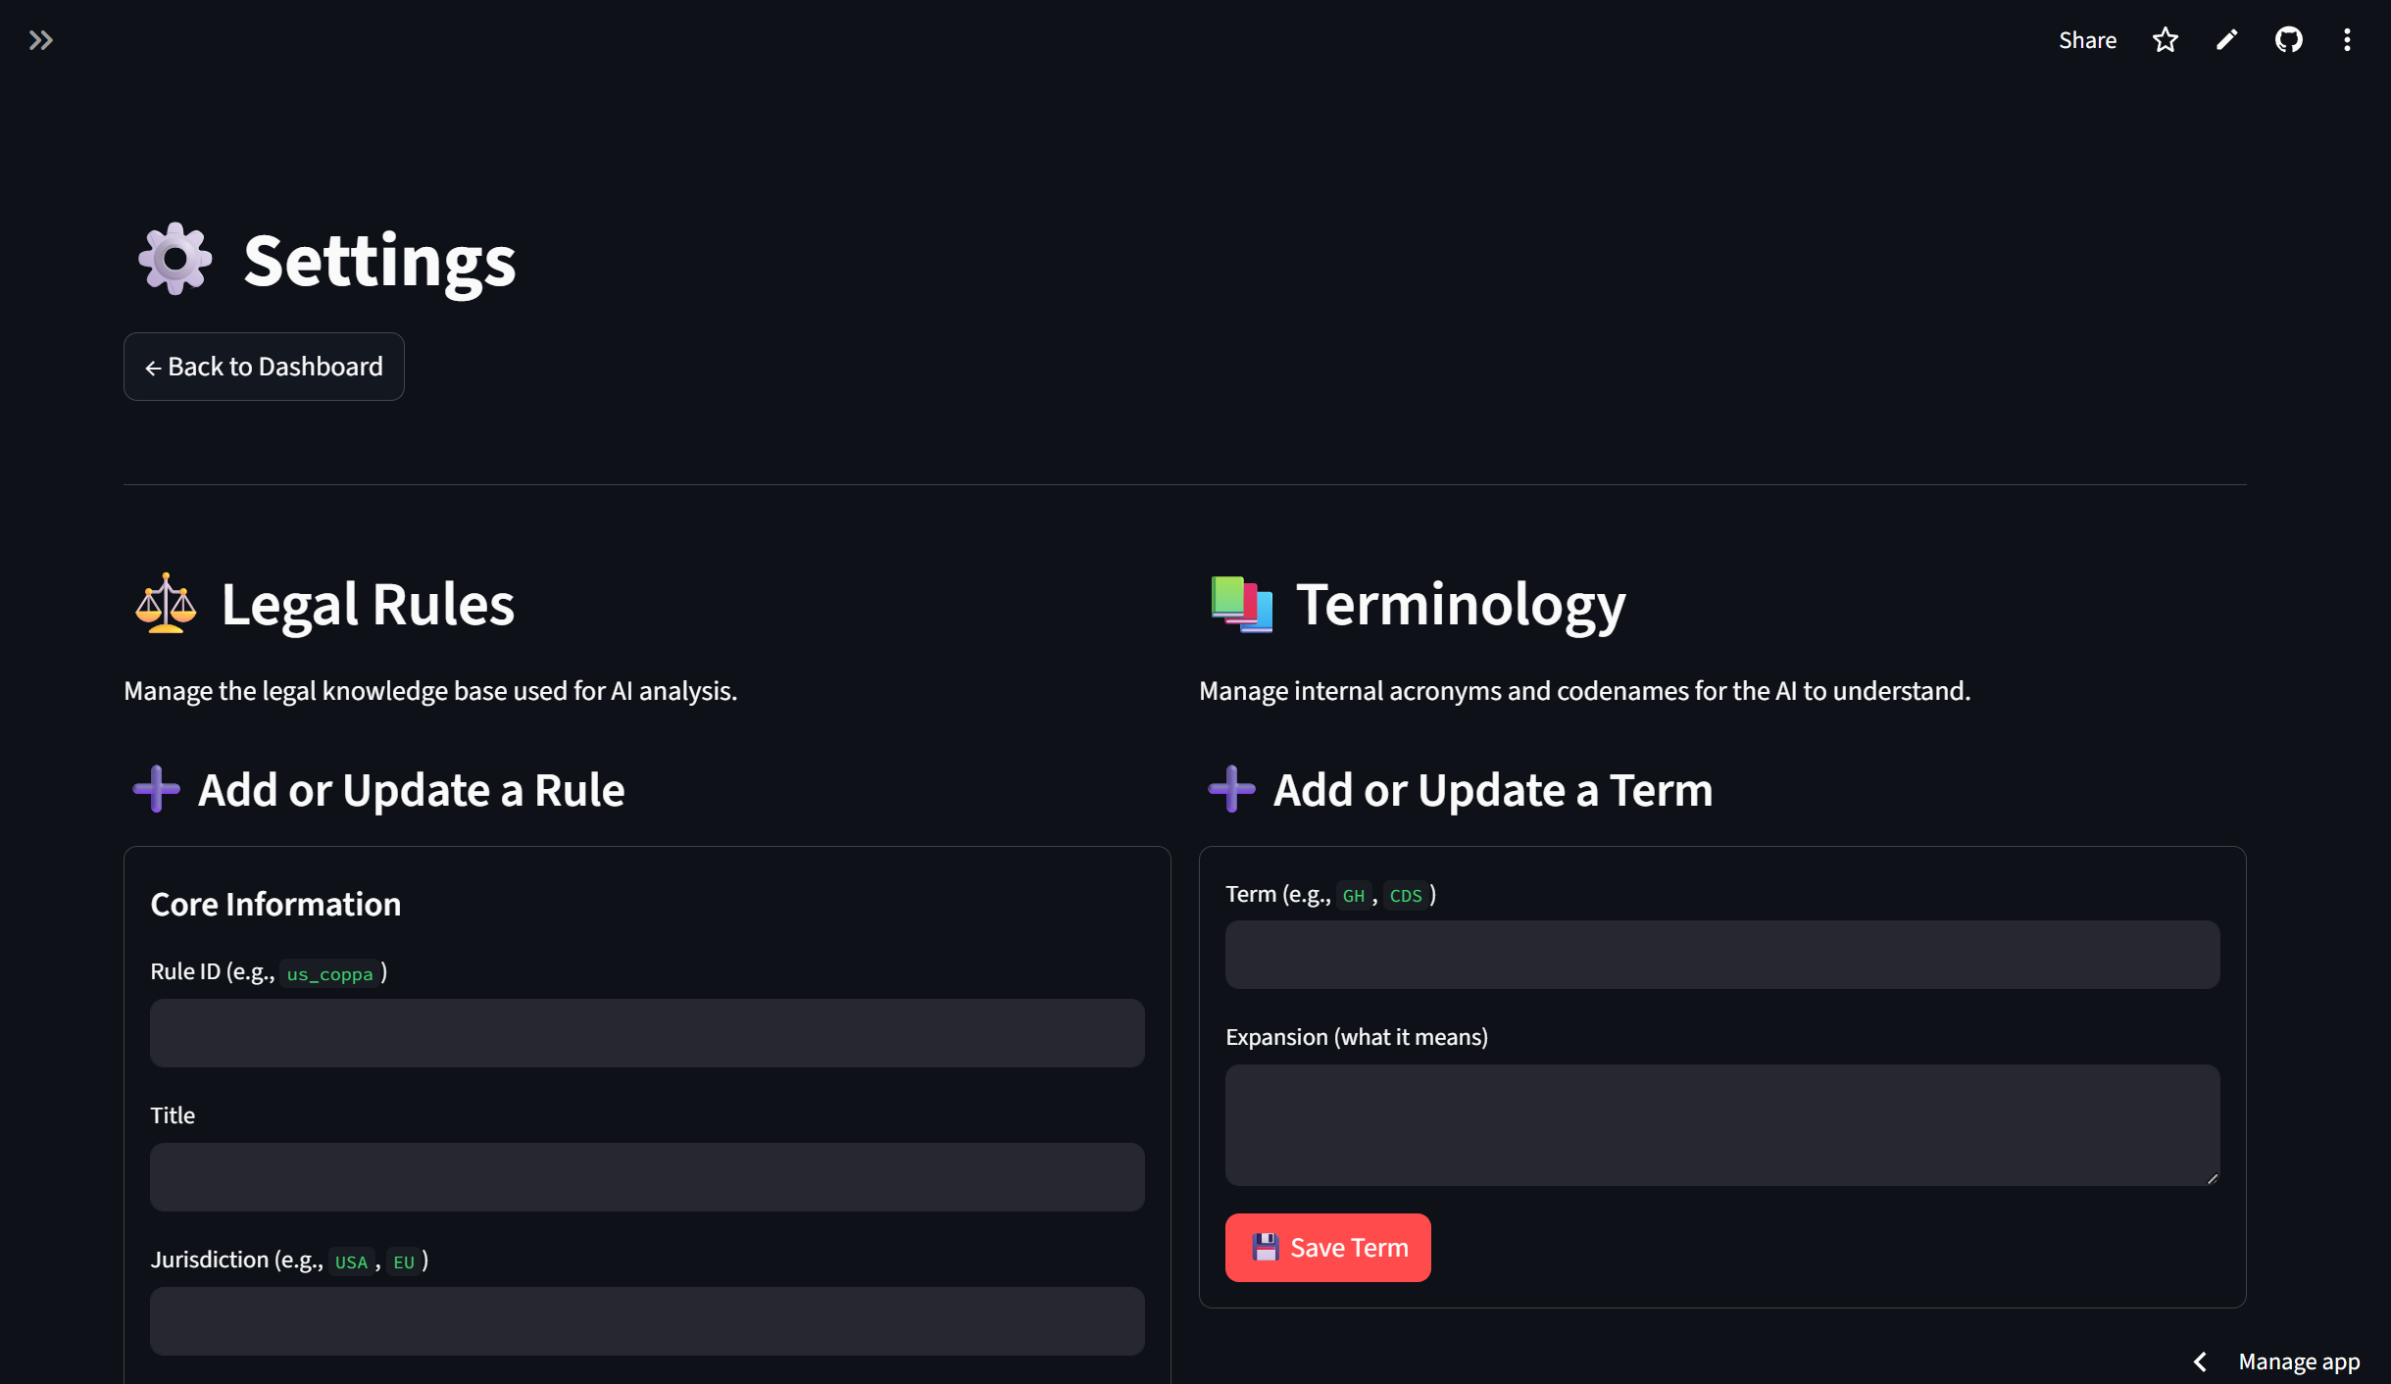Open the pencil edit icon

point(2226,40)
